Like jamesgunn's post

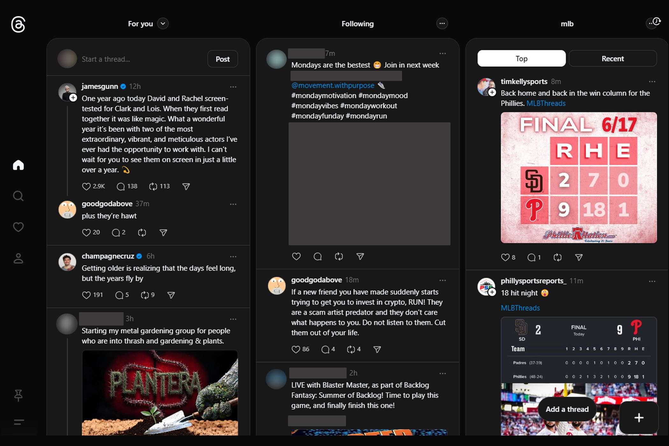(86, 186)
